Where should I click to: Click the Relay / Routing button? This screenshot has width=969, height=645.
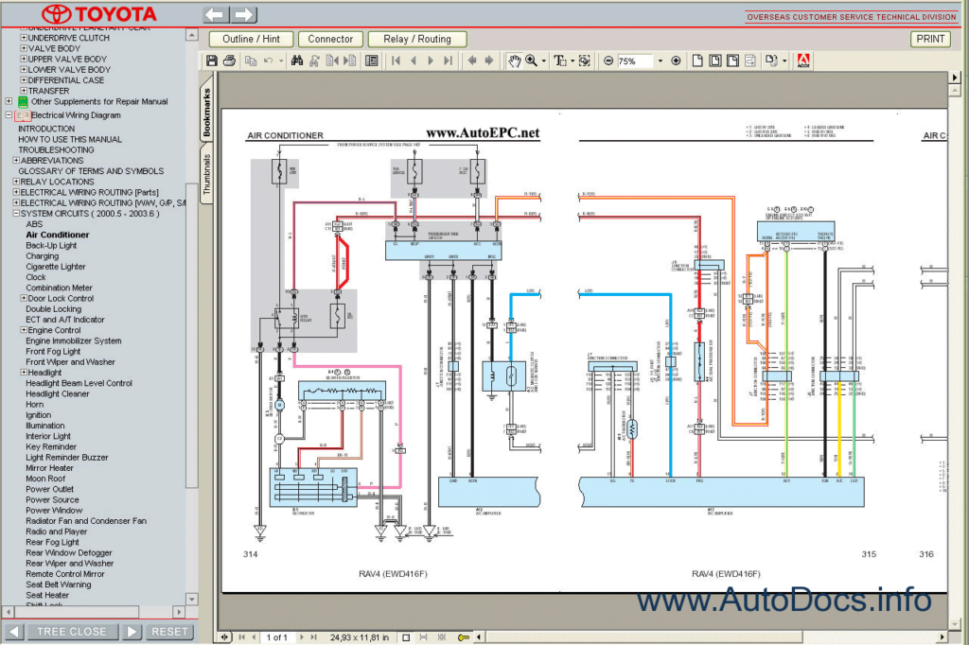click(417, 39)
